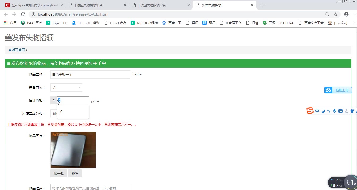Click the ¥ currency addon
The width and height of the screenshot is (357, 190).
(54, 100)
